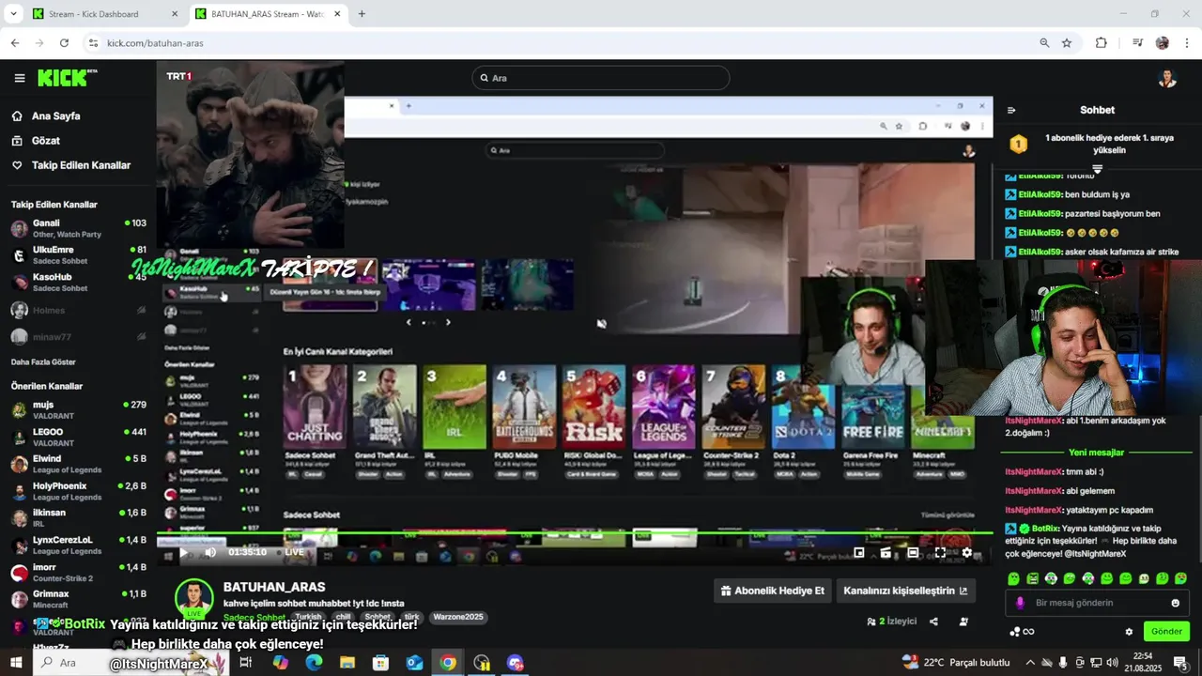Screen dimensions: 1202x676
Task: Show hidden system tray icons
Action: click(1029, 663)
